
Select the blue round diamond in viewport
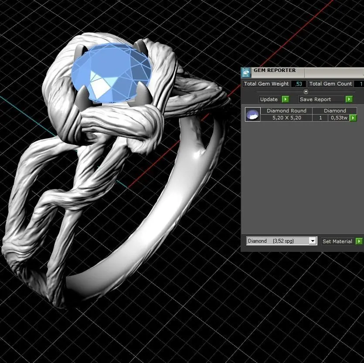pyautogui.click(x=111, y=72)
